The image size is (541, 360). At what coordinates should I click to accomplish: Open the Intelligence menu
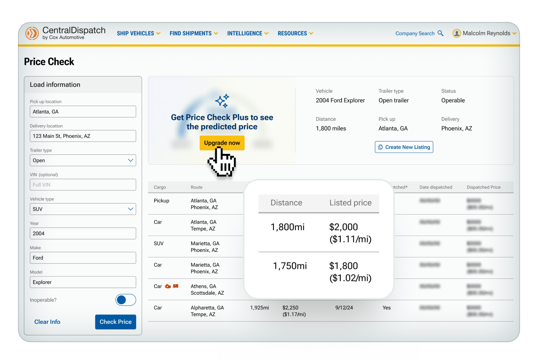(247, 34)
